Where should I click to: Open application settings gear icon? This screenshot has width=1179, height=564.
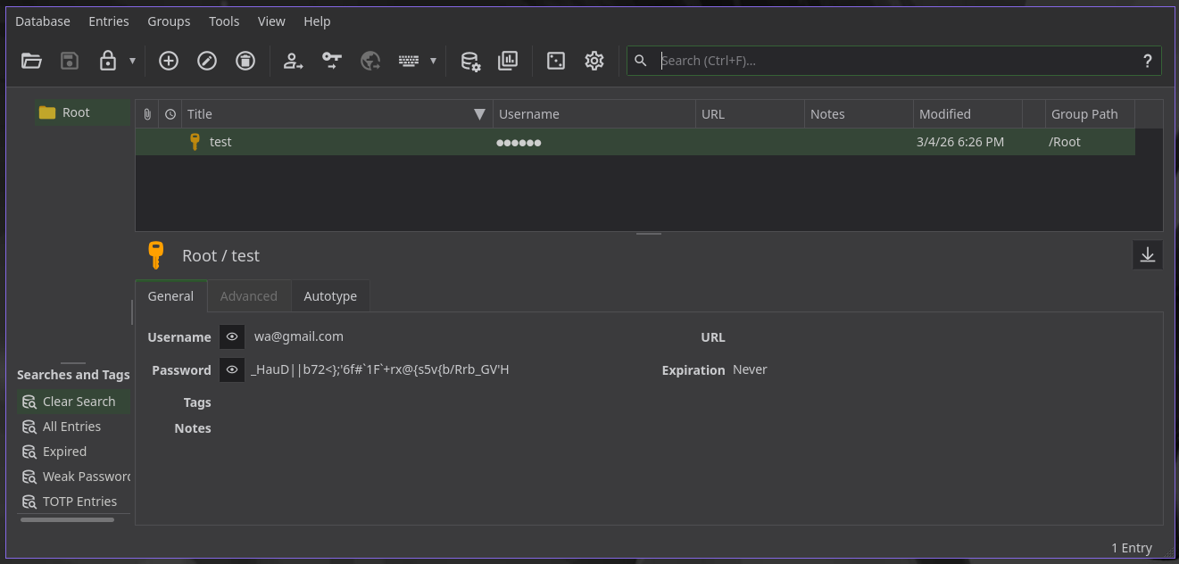(594, 61)
